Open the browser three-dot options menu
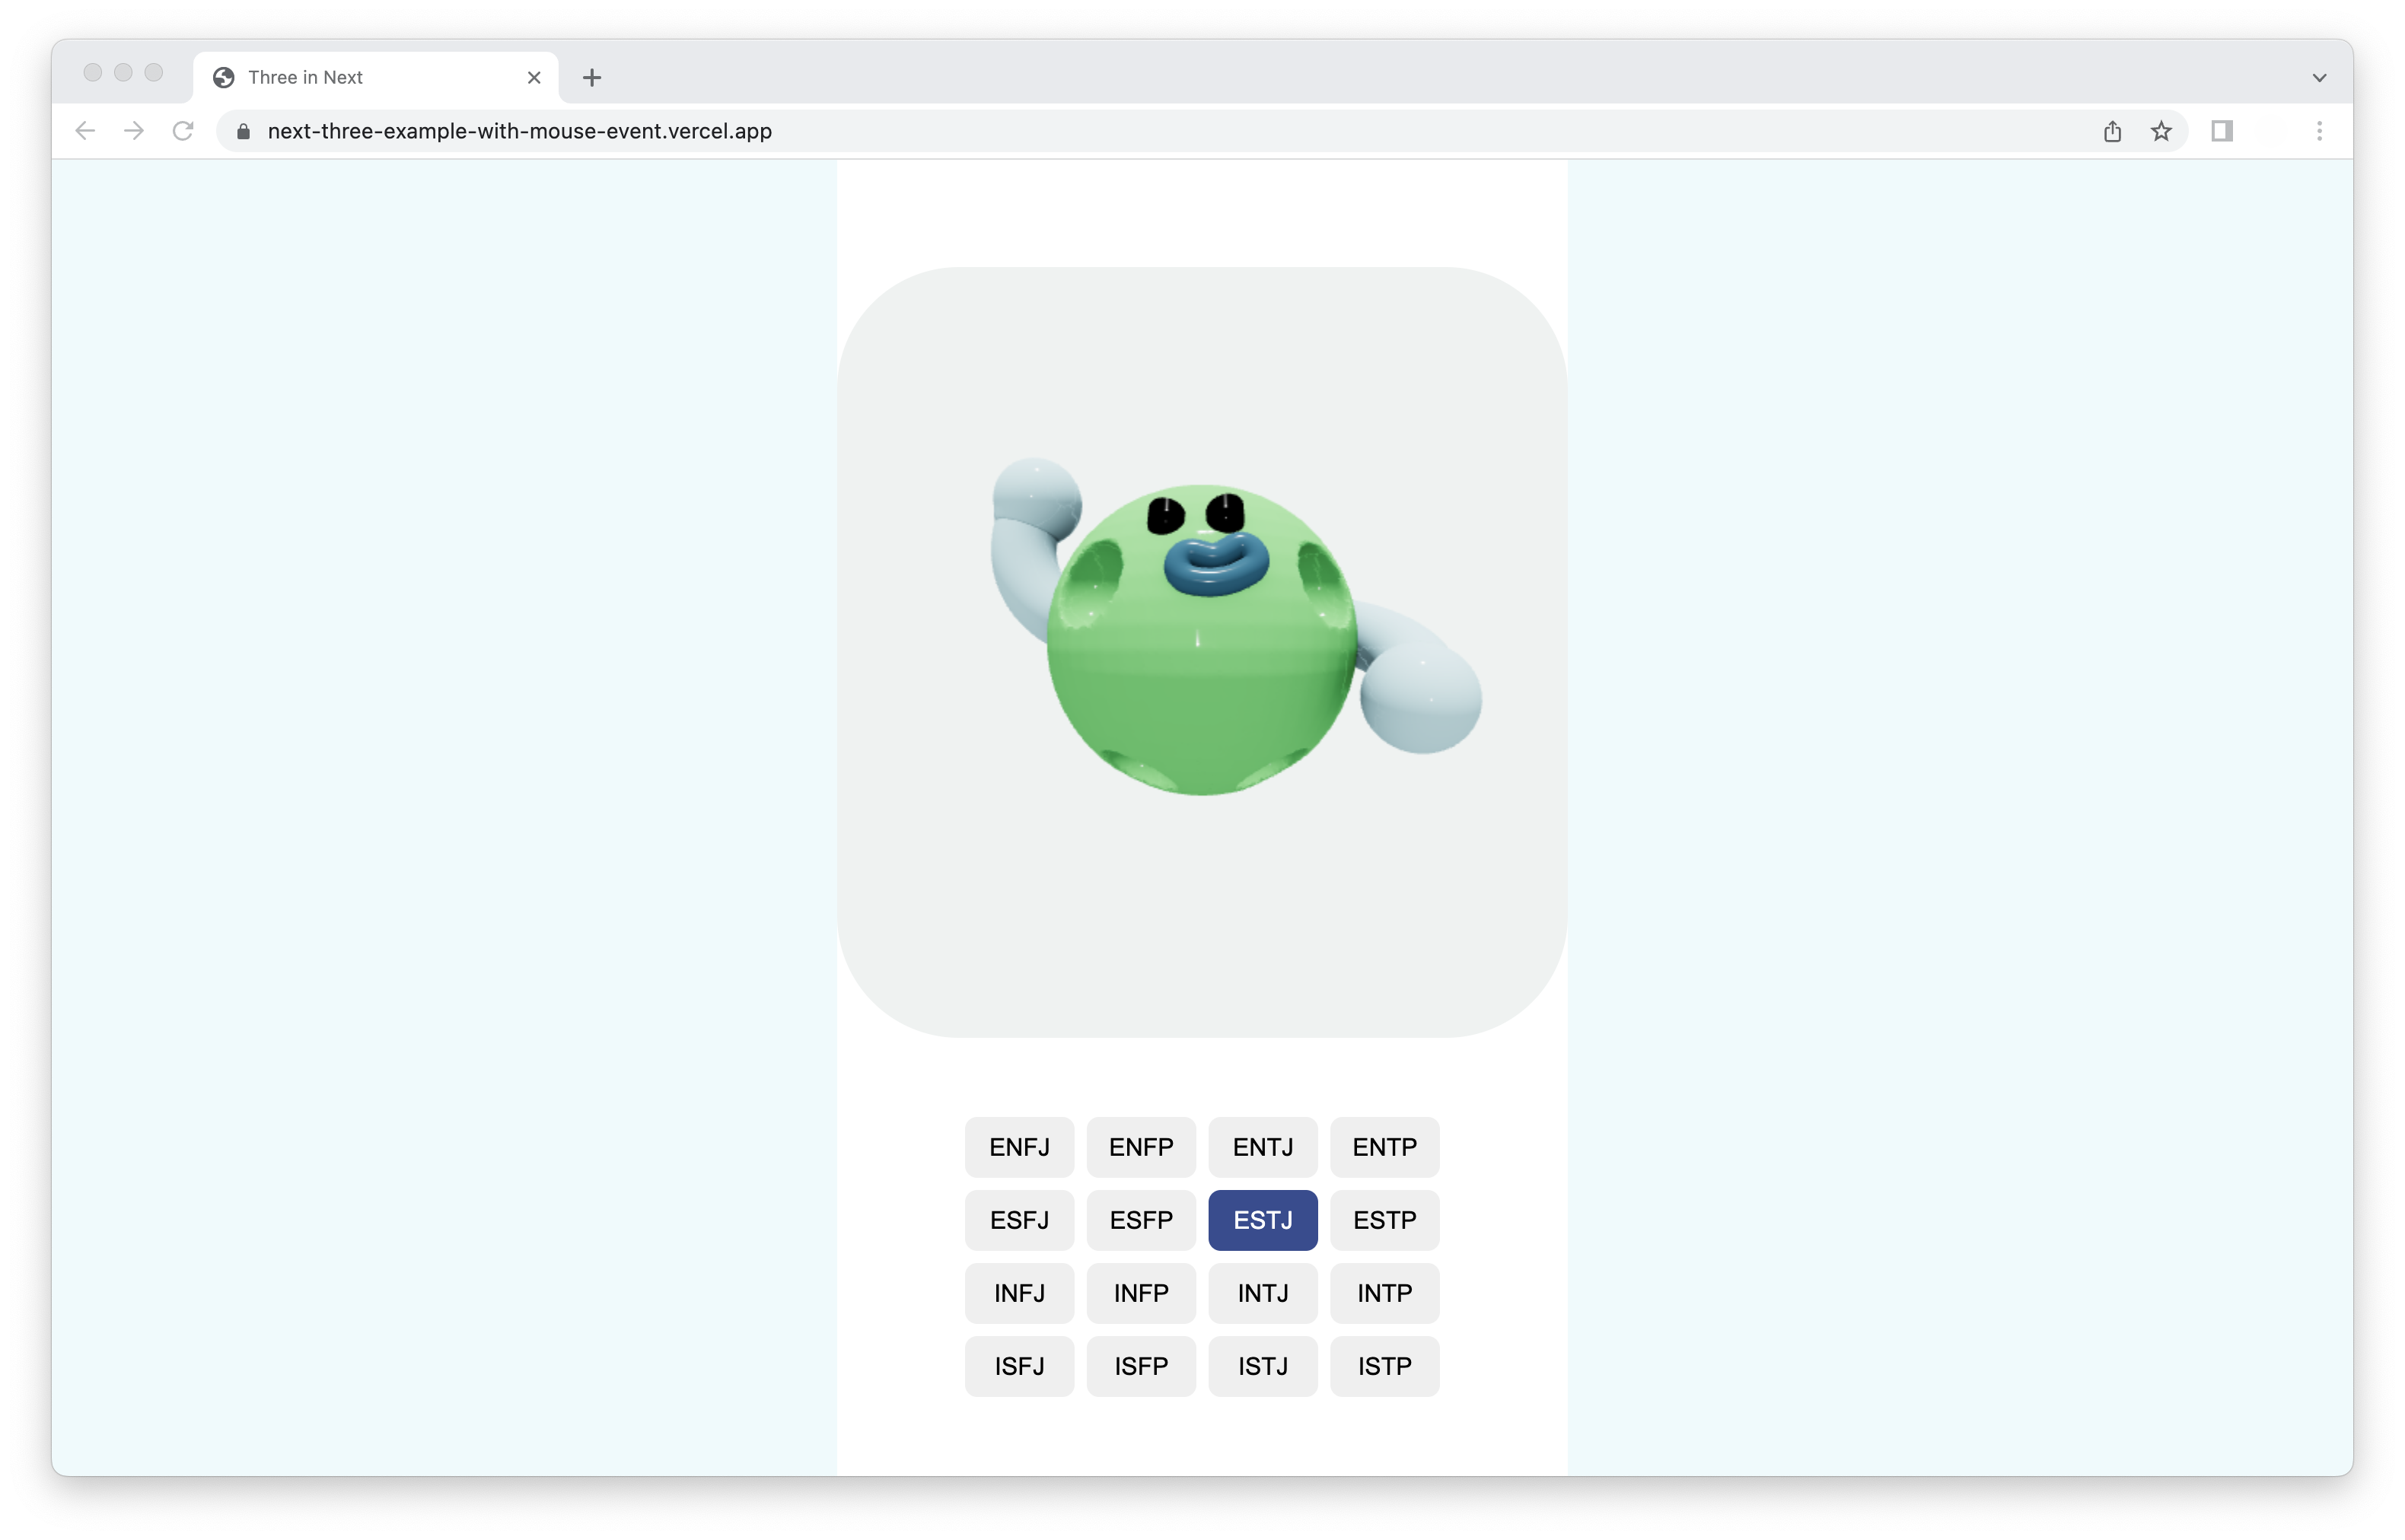This screenshot has height=1540, width=2405. pos(2320,130)
